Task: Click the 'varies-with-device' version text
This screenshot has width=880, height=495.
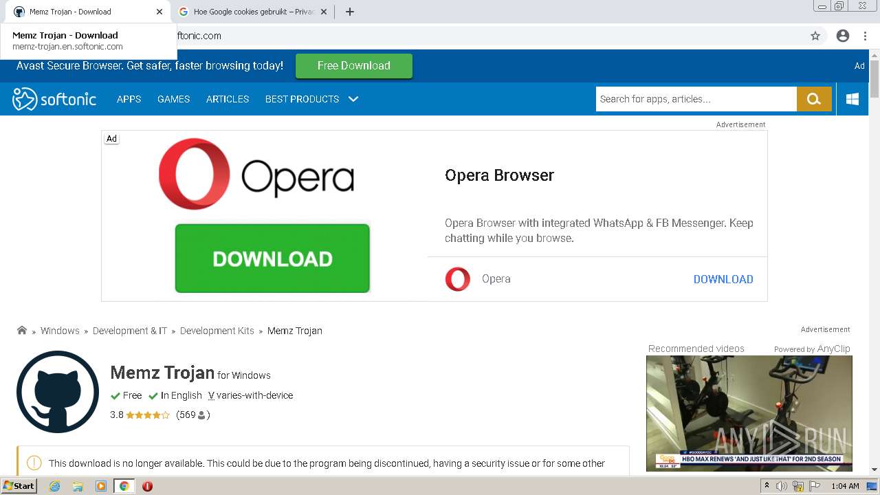Action: pyautogui.click(x=255, y=395)
